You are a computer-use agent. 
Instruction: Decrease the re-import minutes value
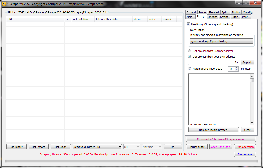(237, 70)
